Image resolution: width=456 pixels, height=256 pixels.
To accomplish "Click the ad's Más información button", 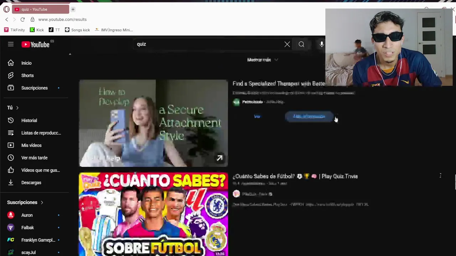I will (309, 116).
